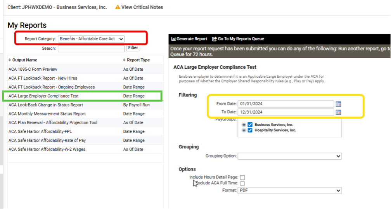The height and width of the screenshot is (209, 391).
Task: Open the Report Category dropdown
Action: [x=91, y=39]
